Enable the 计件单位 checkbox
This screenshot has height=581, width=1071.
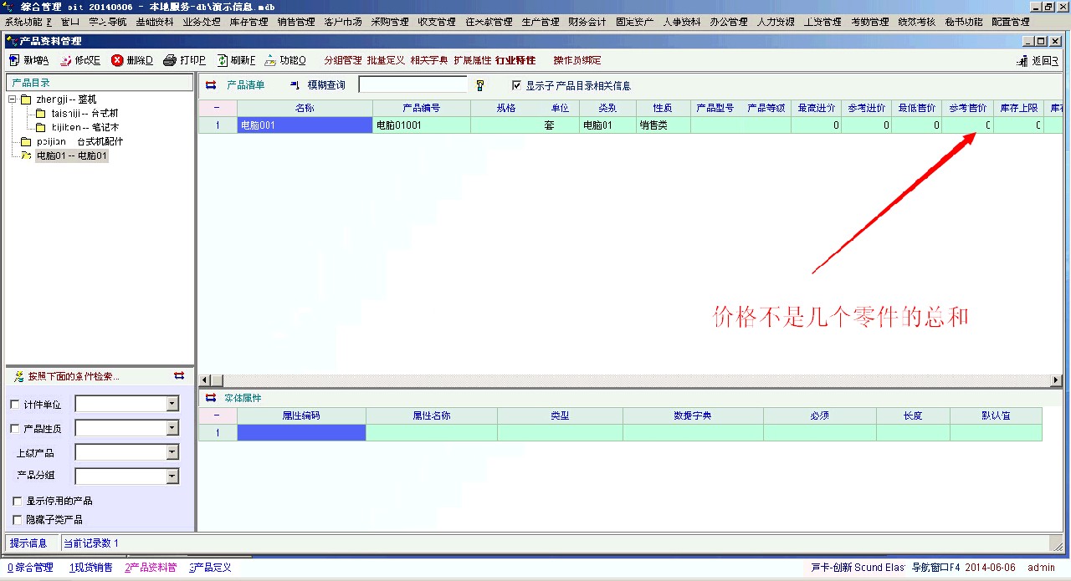coord(14,405)
